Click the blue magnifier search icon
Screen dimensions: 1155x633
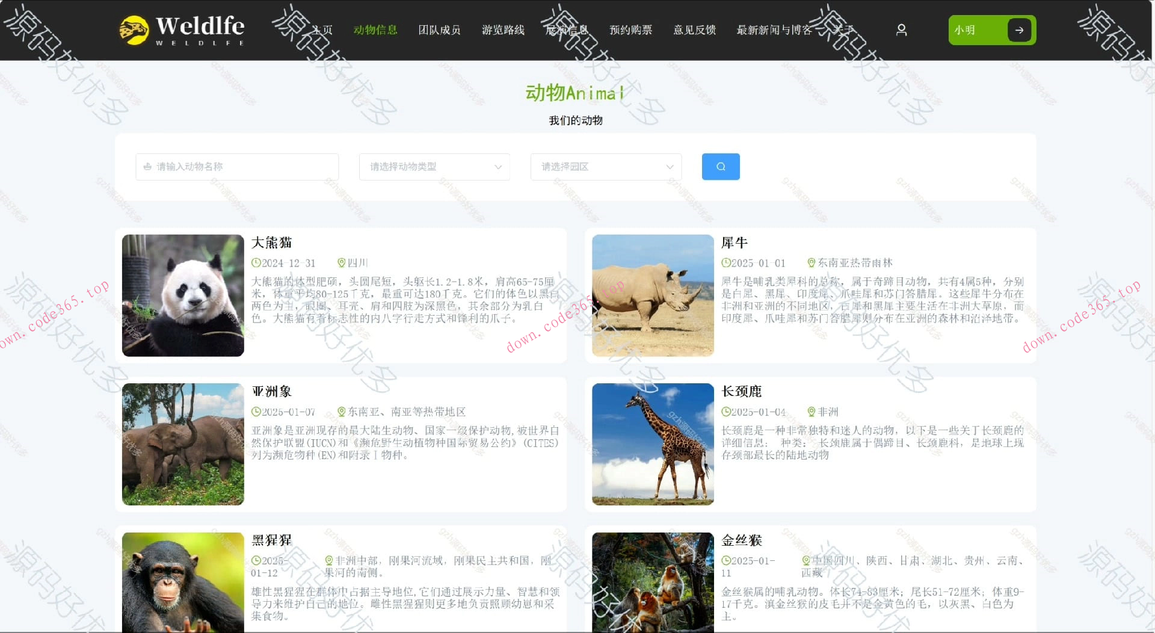(720, 167)
